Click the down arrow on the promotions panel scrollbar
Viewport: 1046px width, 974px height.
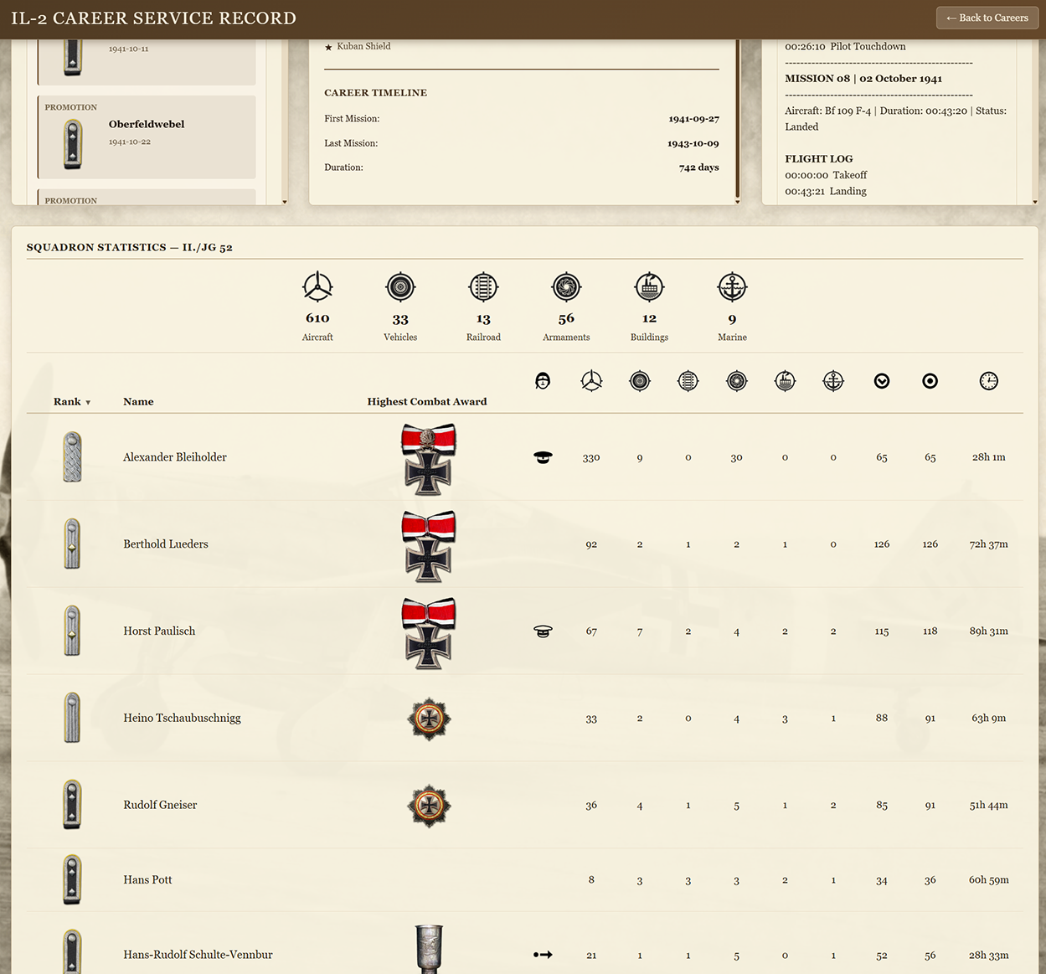click(284, 201)
